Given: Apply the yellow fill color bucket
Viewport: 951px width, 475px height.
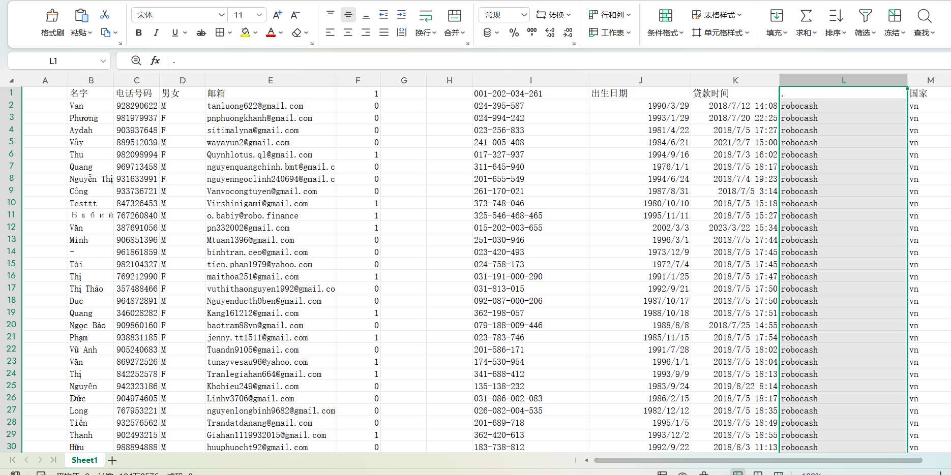Looking at the screenshot, I should (246, 33).
